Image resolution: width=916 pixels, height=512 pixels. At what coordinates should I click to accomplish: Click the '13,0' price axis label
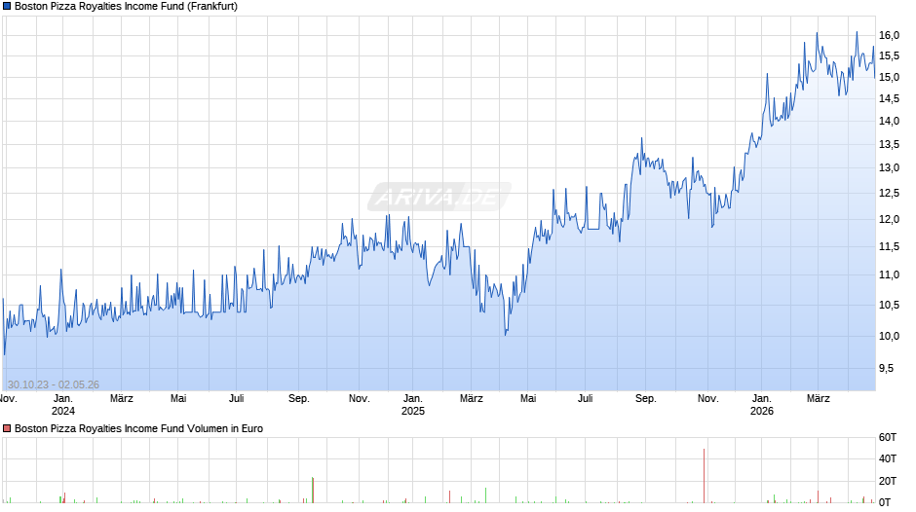889,168
